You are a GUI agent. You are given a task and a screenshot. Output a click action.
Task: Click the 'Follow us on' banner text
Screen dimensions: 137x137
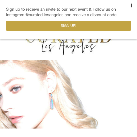tap(104, 9)
